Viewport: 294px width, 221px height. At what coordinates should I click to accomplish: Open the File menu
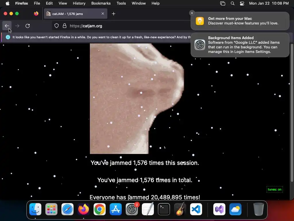click(x=37, y=3)
